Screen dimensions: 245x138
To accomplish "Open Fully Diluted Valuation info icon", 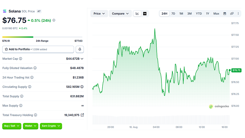I will pyautogui.click(x=35, y=68).
